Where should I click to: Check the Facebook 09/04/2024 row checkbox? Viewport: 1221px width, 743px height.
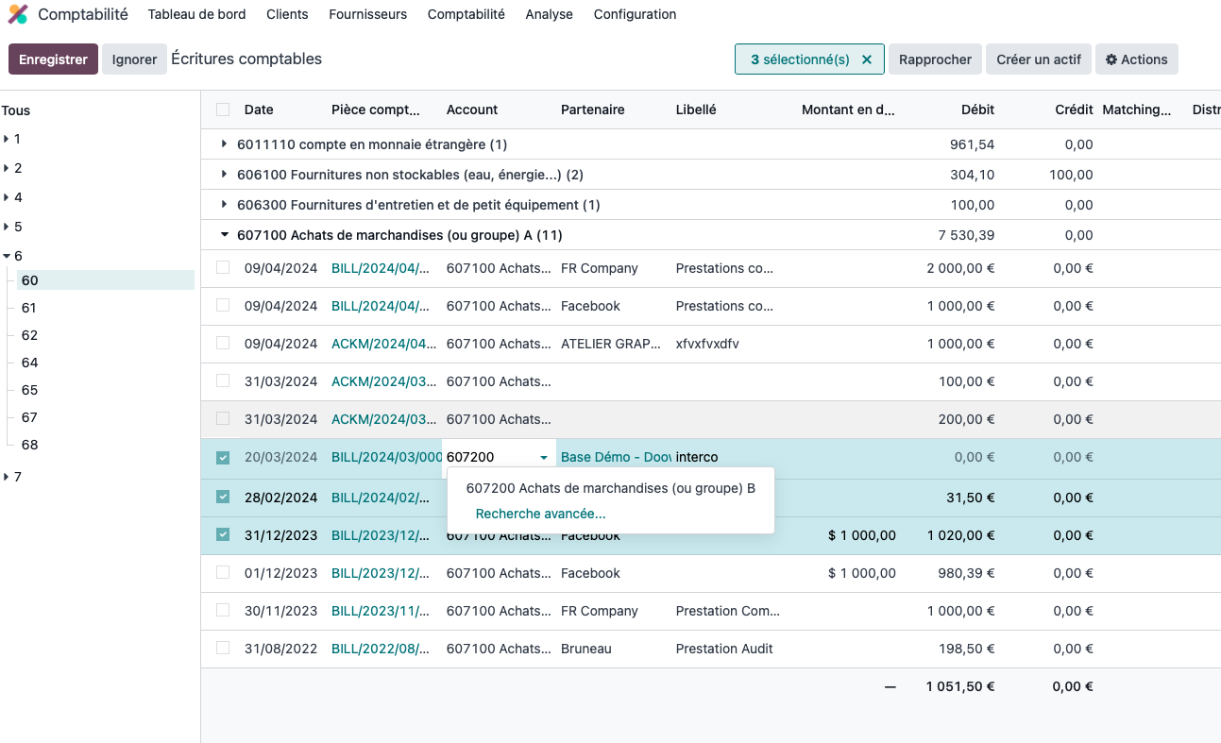coord(223,306)
